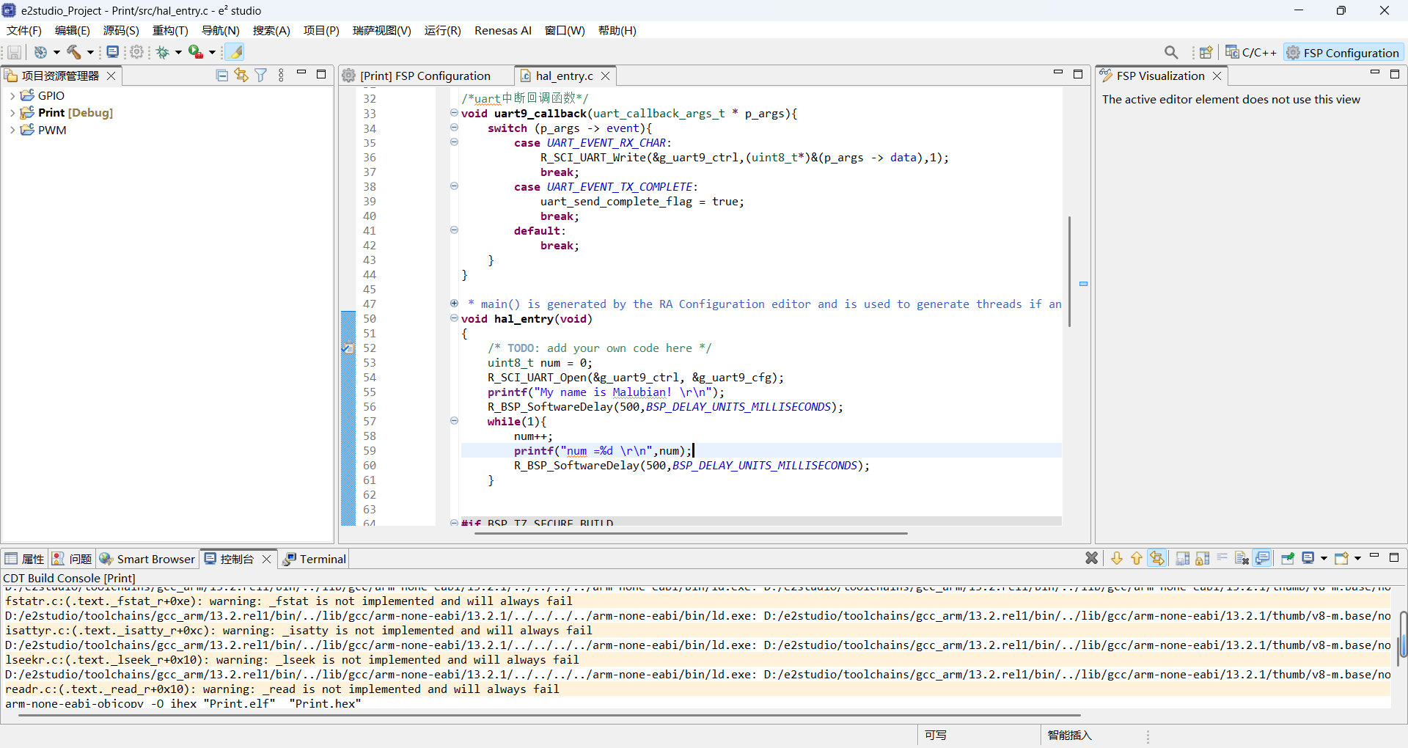Viewport: 1408px width, 748px height.
Task: Click the console monitor icon in main toolbar
Action: click(112, 52)
